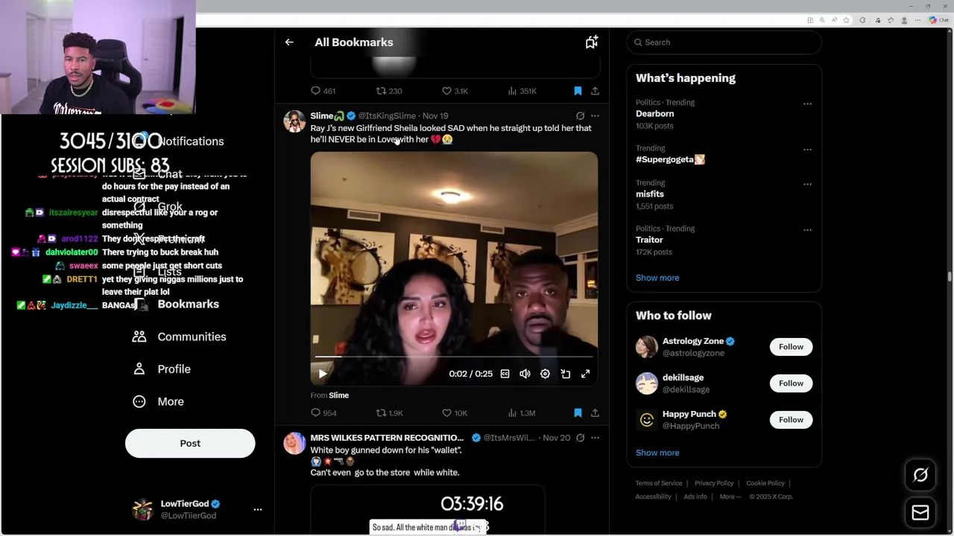This screenshot has height=536, width=954.
Task: Open the Dearborn trending topic
Action: tap(654, 114)
